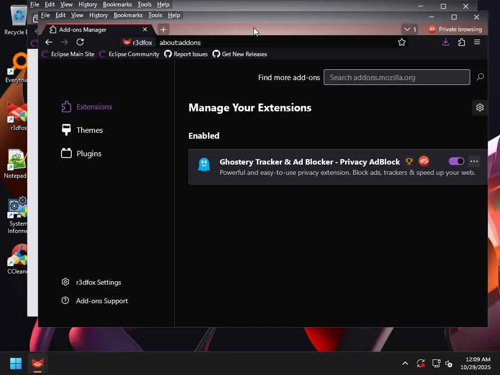Click the recommended trophy badge on Ghostery

(409, 161)
